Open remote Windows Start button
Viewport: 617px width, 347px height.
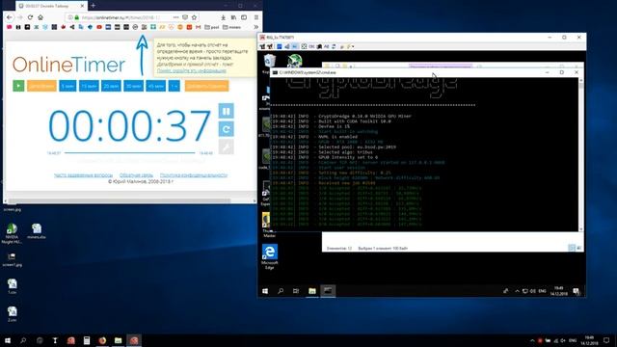tap(265, 291)
